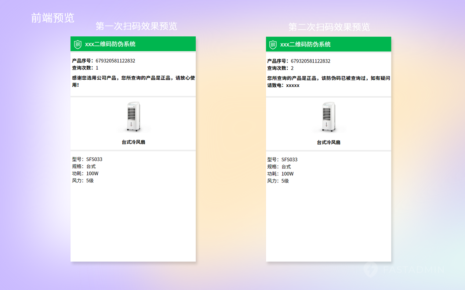Image resolution: width=465 pixels, height=290 pixels.
Task: Click the FASTADMIN watermark text
Action: click(414, 269)
